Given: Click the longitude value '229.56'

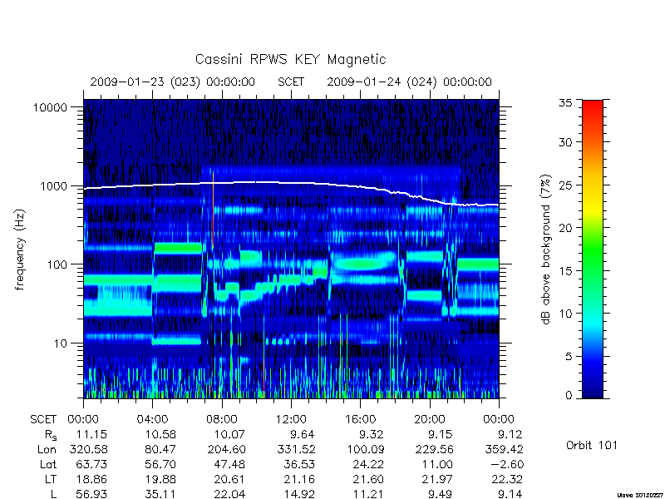Looking at the screenshot, I should [x=434, y=449].
